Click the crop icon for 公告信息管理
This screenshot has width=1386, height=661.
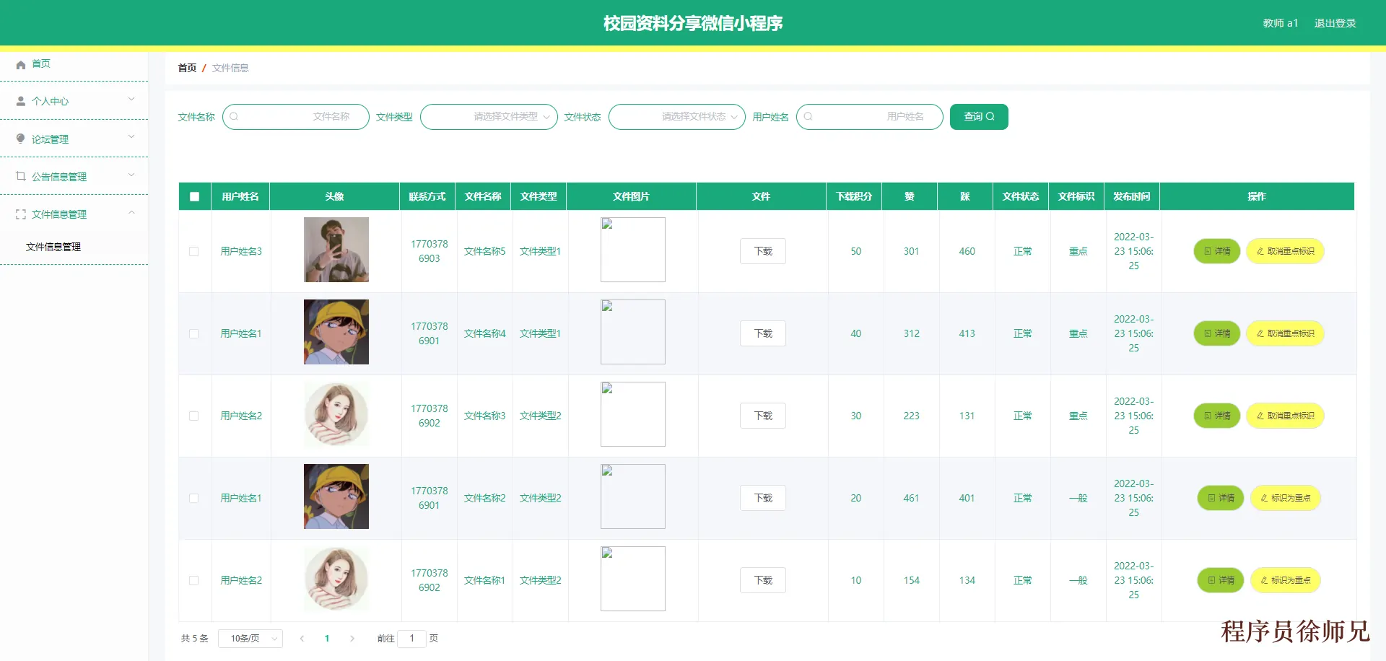(21, 177)
